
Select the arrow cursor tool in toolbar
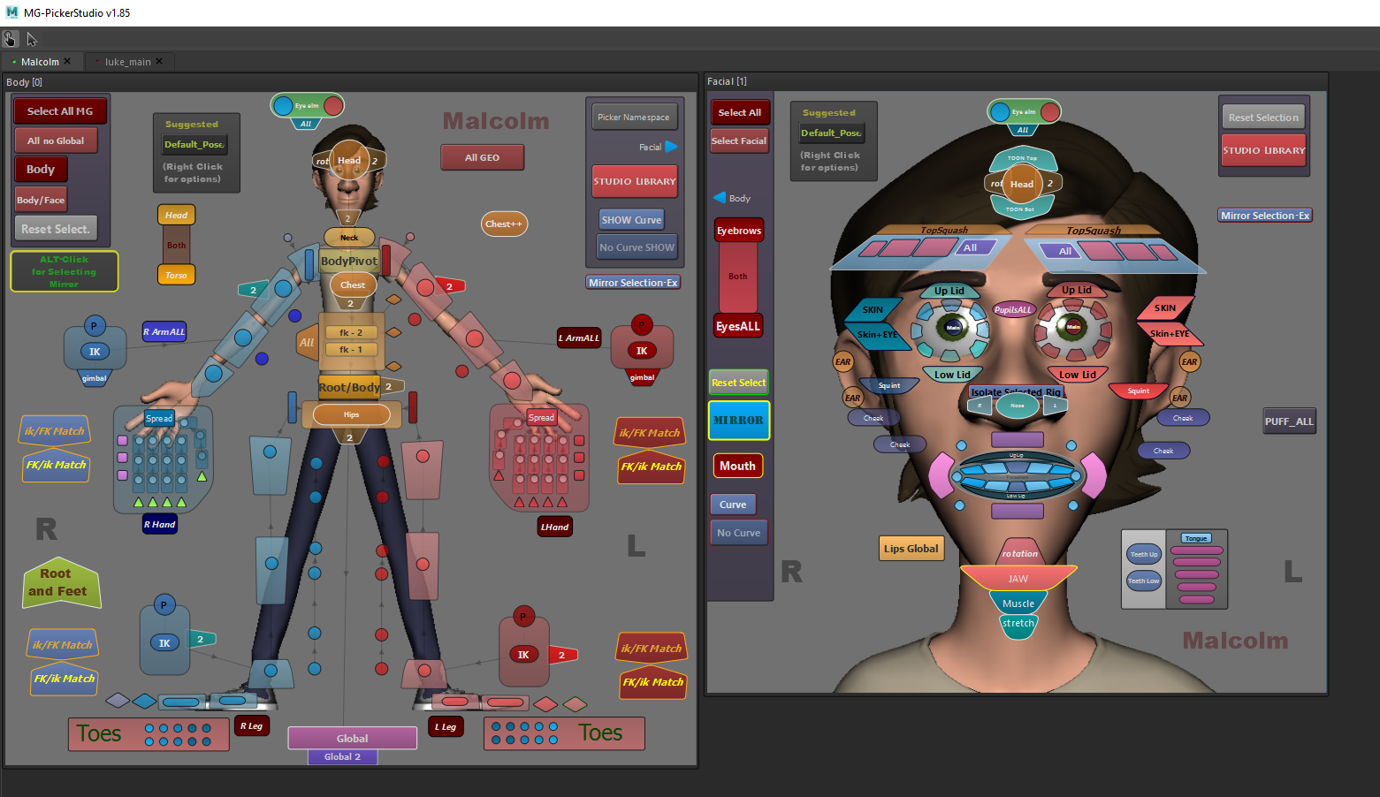coord(32,39)
